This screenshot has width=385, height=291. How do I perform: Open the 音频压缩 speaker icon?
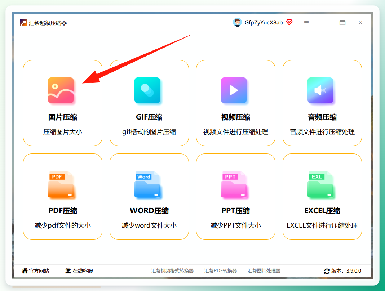320,90
